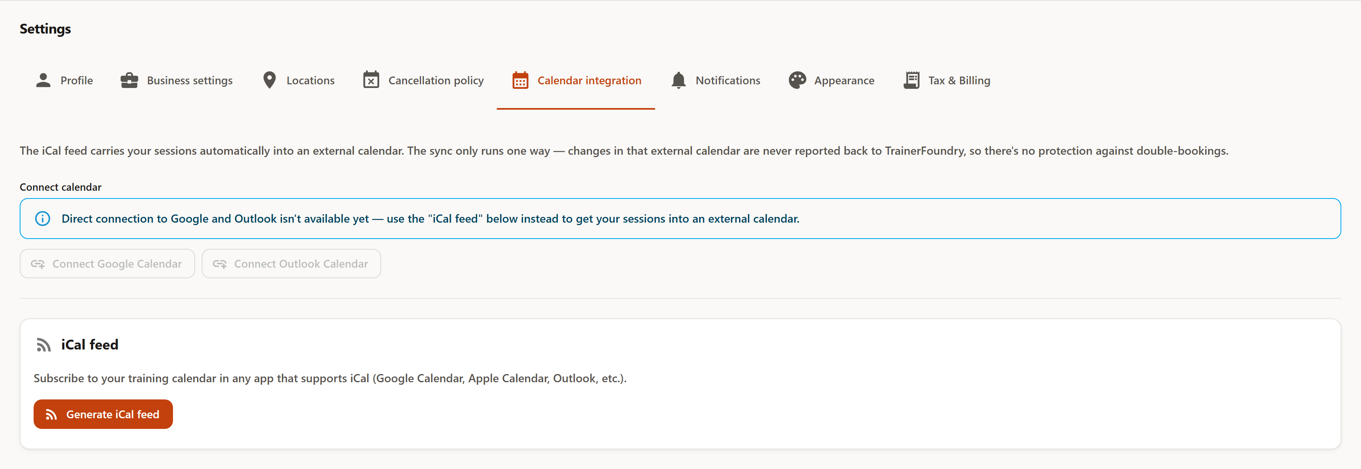Click the Notifications bell icon
1361x469 pixels.
[678, 80]
